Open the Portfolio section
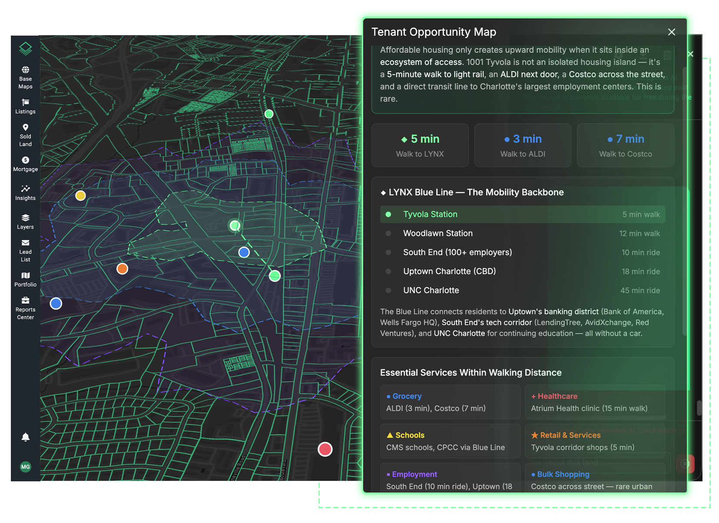This screenshot has height=523, width=719. (26, 280)
